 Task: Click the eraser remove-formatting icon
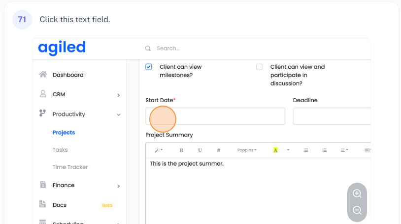[219, 150]
